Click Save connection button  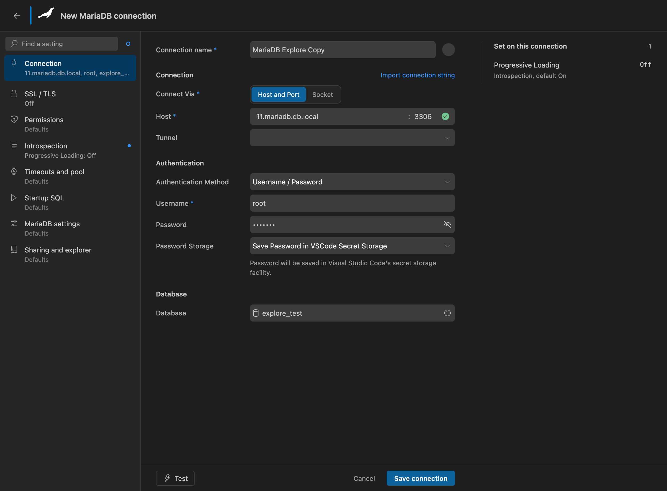[421, 478]
